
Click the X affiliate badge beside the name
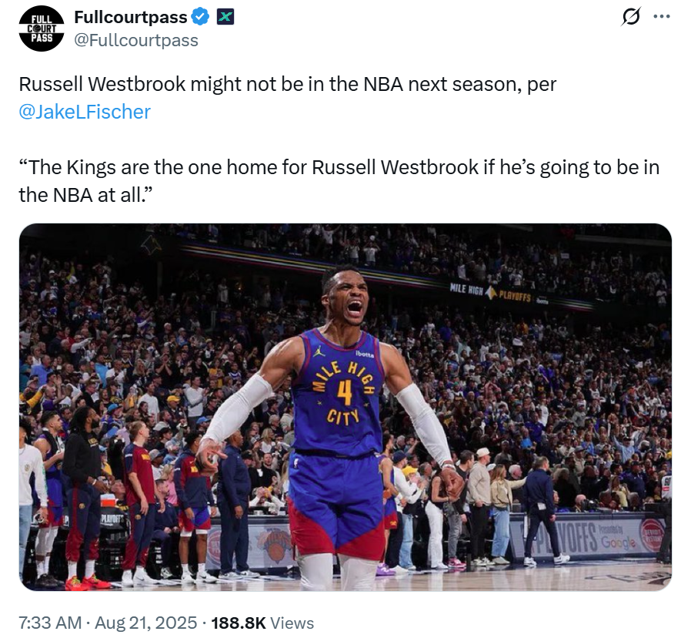click(x=225, y=16)
